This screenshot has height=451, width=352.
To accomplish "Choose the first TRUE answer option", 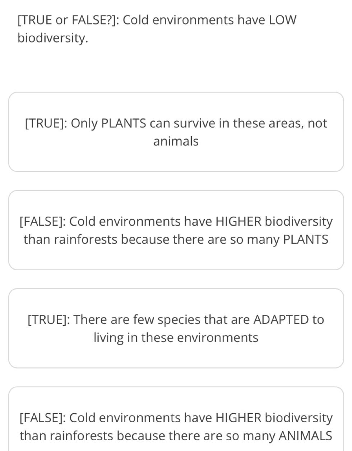I will pyautogui.click(x=176, y=132).
